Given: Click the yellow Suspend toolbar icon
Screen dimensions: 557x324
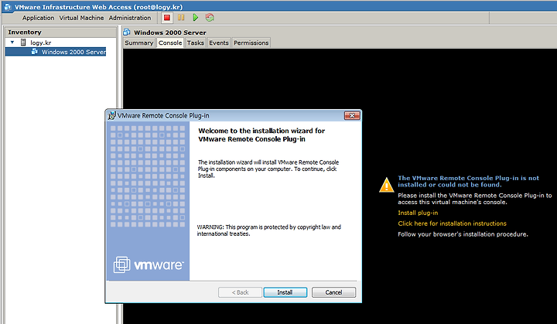Looking at the screenshot, I should (x=181, y=18).
